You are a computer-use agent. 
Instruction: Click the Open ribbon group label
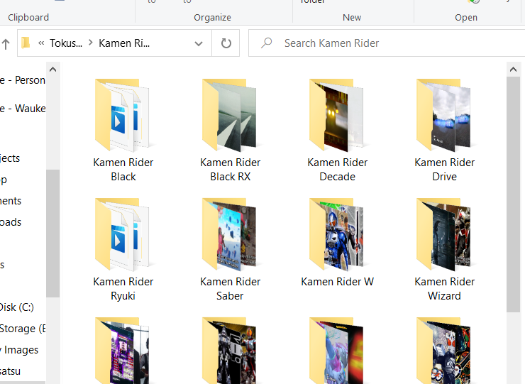tap(466, 18)
